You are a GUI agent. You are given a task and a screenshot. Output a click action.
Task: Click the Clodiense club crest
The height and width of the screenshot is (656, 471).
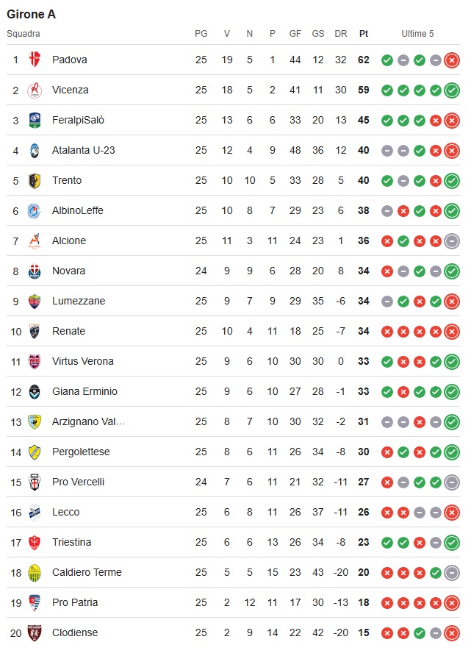[x=35, y=632]
